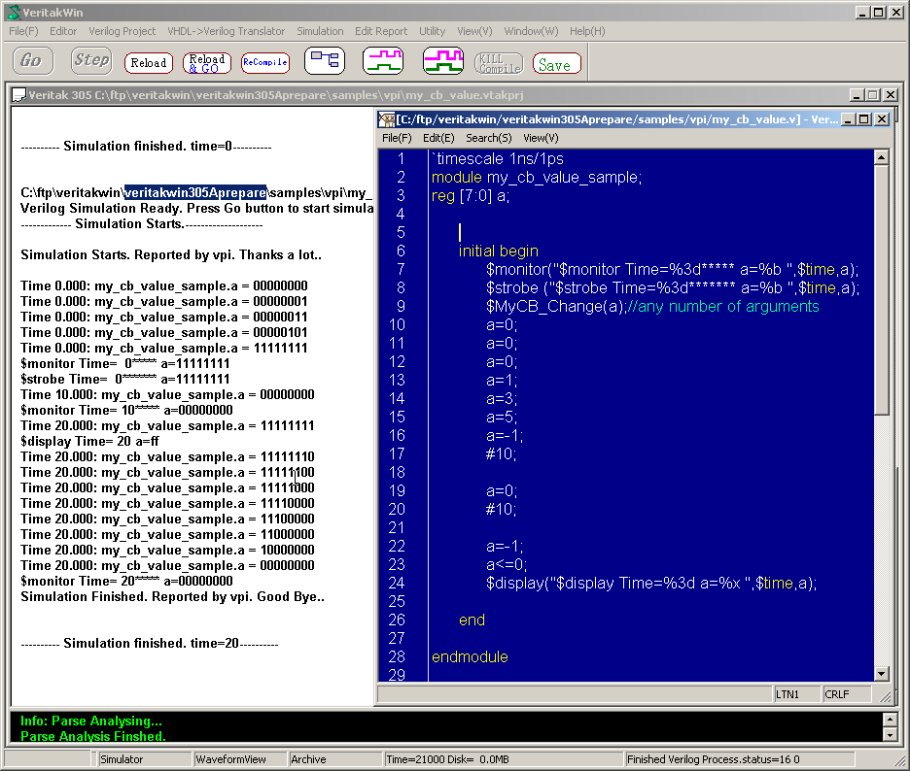The image size is (910, 771).
Task: Maximize the editor sub-window
Action: pyautogui.click(x=864, y=119)
